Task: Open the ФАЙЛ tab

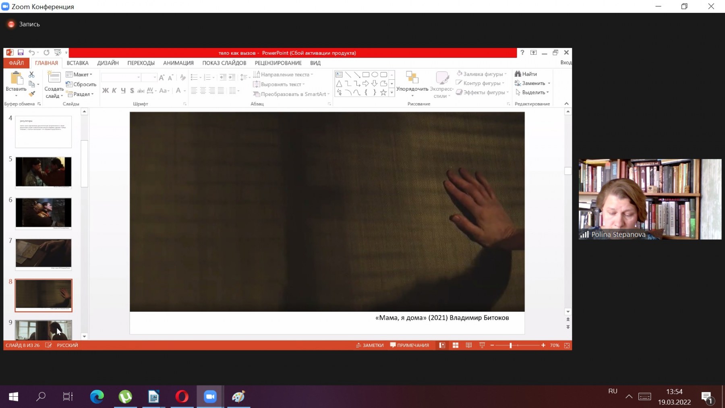Action: click(17, 63)
